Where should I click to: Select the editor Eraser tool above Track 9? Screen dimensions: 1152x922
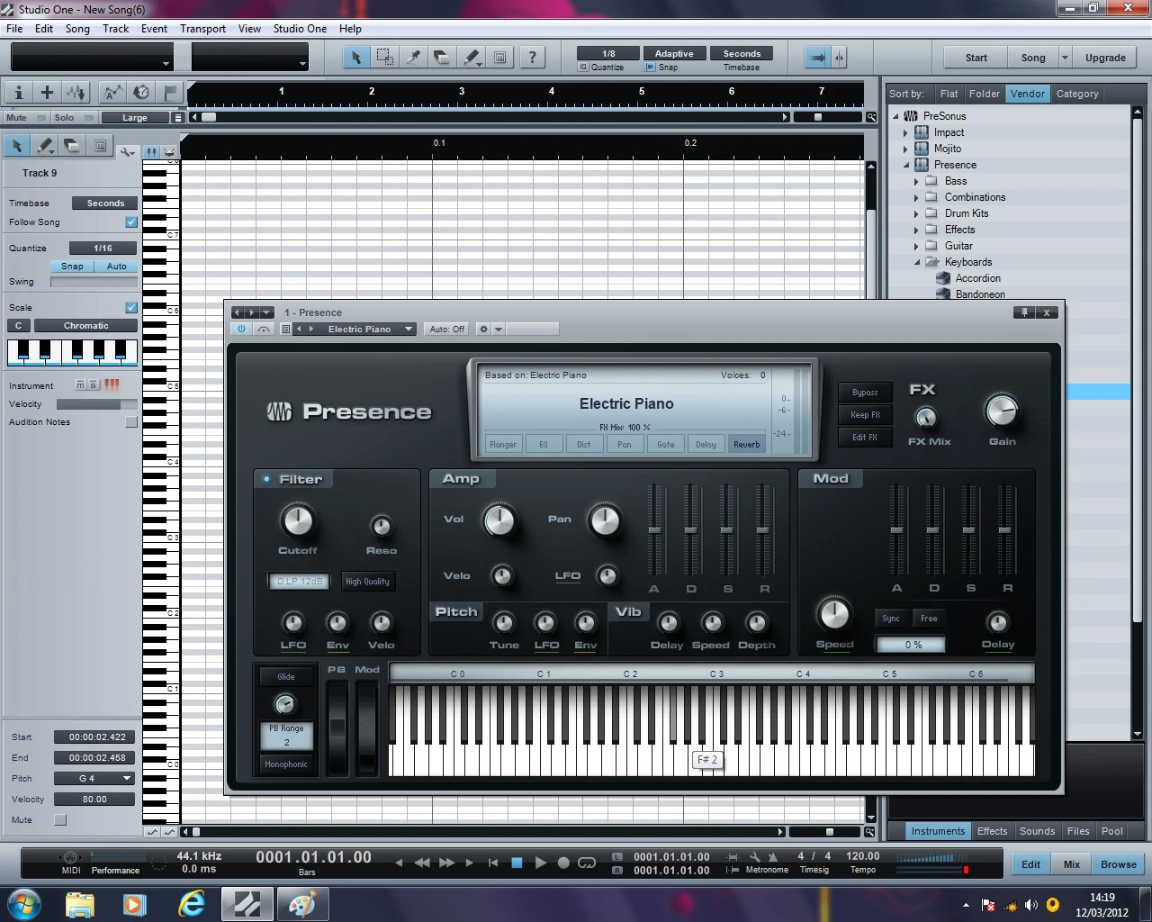tap(72, 146)
